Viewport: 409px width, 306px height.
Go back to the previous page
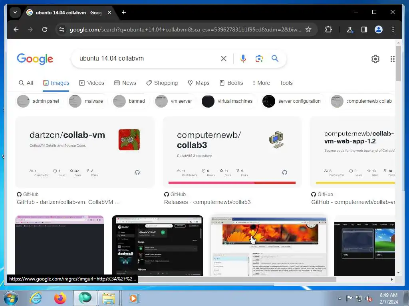click(x=16, y=29)
